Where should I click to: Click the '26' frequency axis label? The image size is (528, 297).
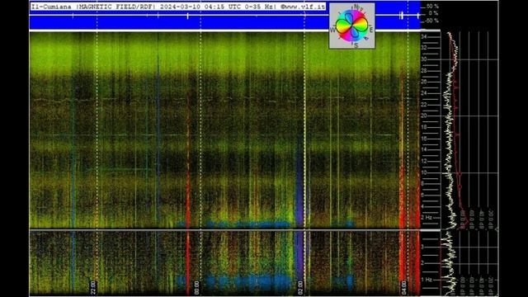tap(424, 82)
